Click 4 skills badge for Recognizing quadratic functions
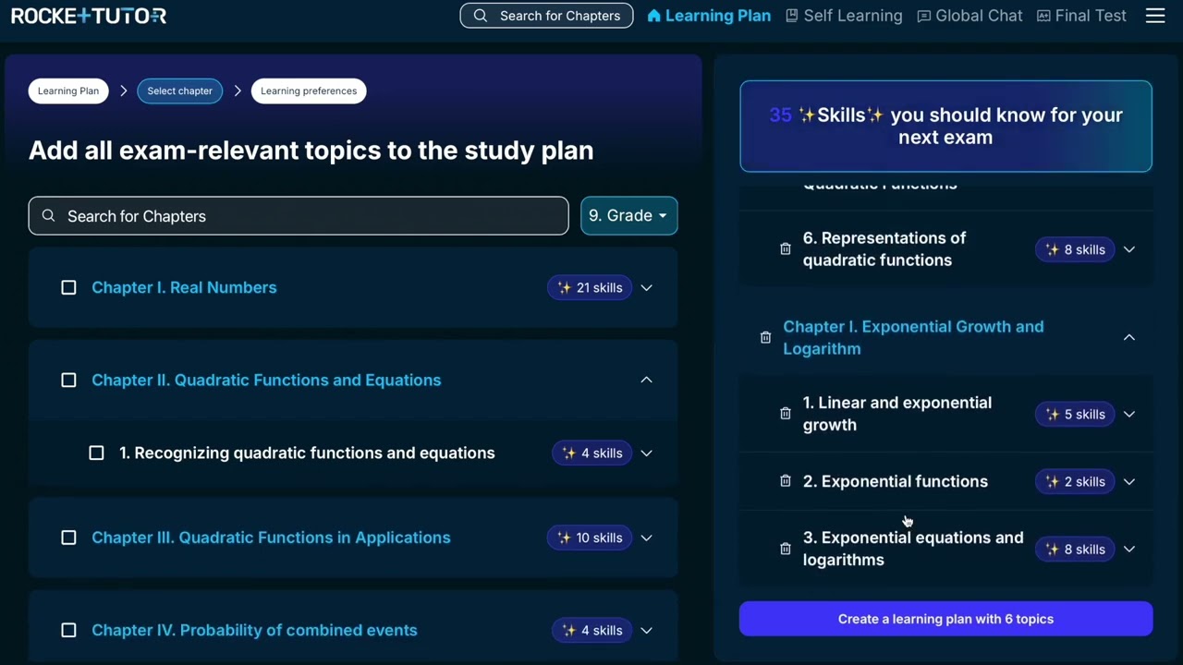Image resolution: width=1183 pixels, height=665 pixels. click(592, 453)
